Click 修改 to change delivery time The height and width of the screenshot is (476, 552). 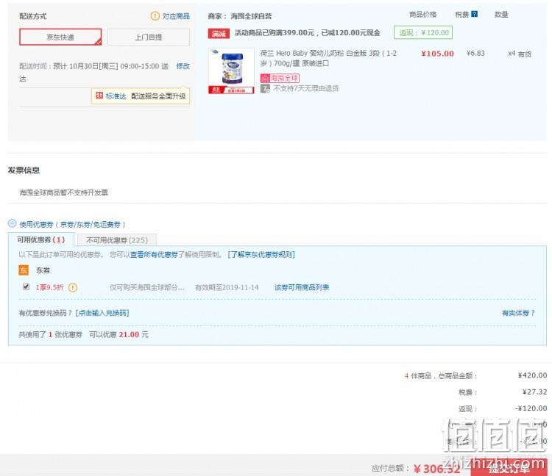183,66
